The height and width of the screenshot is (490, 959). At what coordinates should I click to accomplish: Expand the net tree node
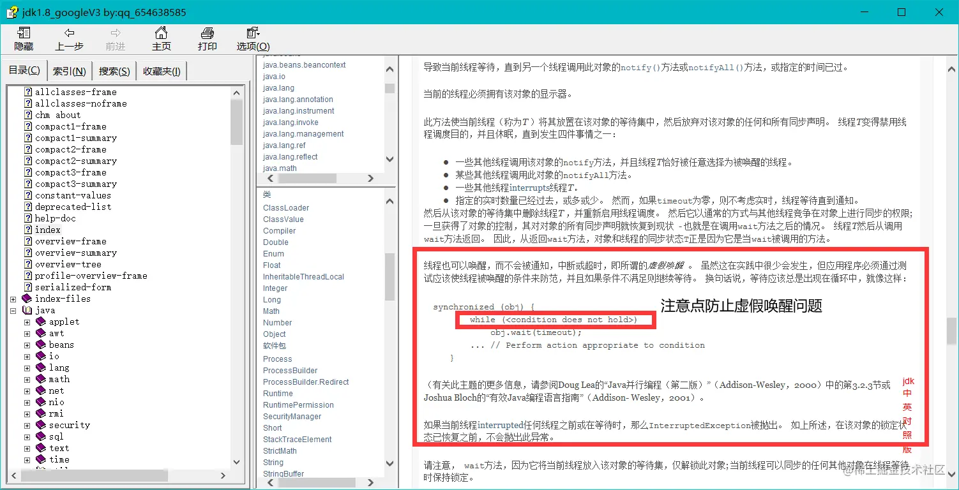tap(27, 391)
